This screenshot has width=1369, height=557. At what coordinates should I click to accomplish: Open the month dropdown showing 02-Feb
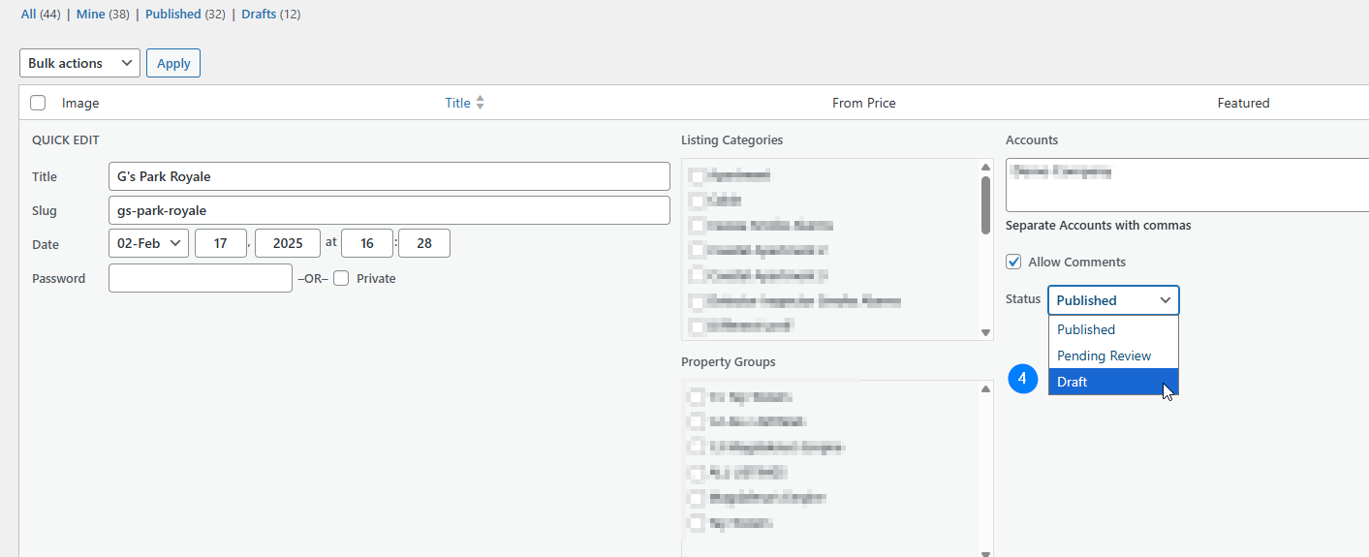coord(149,243)
